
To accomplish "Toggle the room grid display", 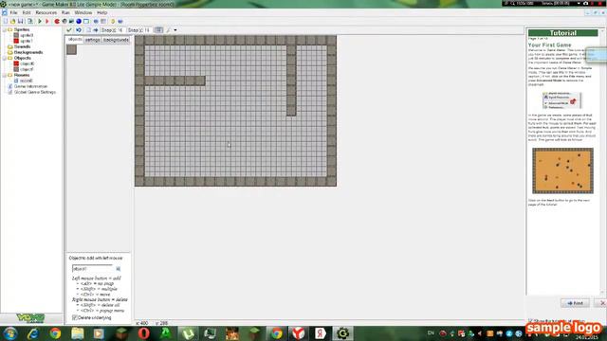I will click(158, 30).
